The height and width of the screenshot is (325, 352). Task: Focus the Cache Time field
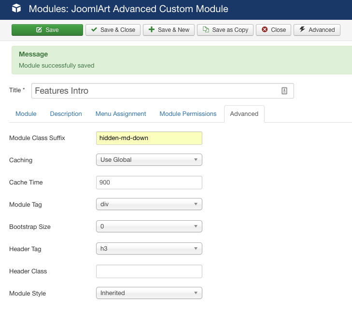(x=149, y=183)
